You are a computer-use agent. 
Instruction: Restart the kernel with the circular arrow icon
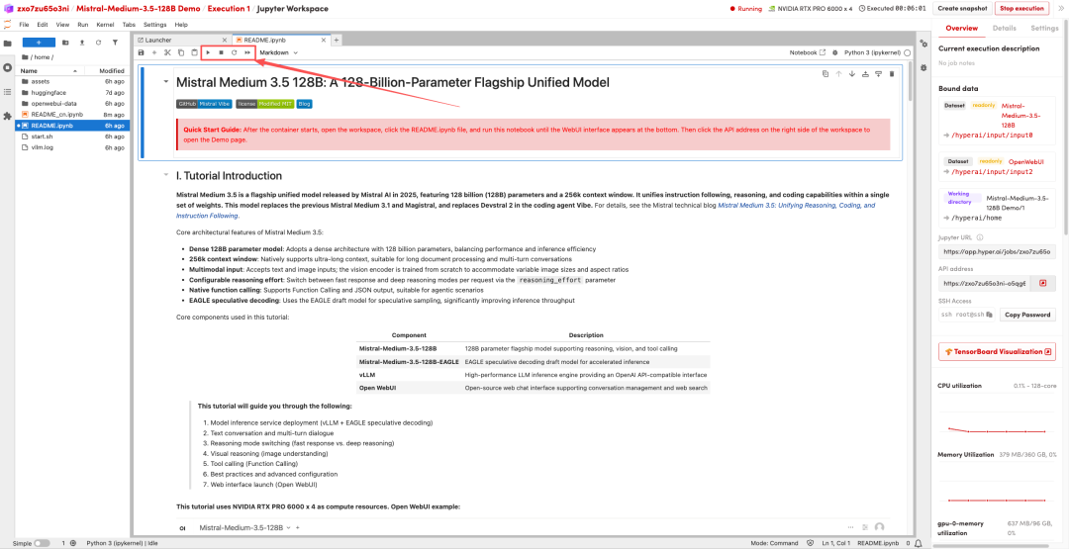pyautogui.click(x=234, y=52)
